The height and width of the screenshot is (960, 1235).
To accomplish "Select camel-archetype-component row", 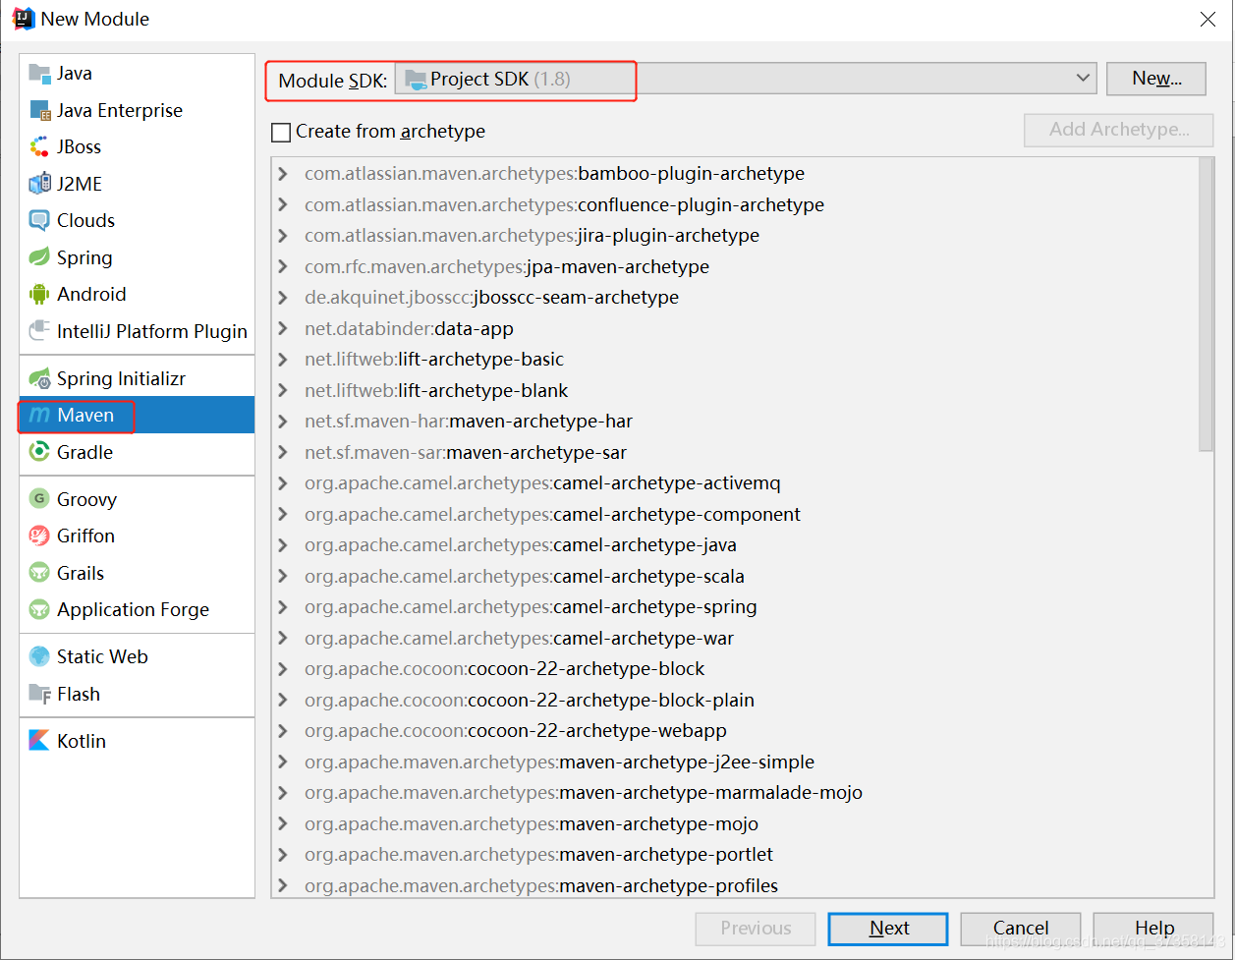I will pos(735,514).
